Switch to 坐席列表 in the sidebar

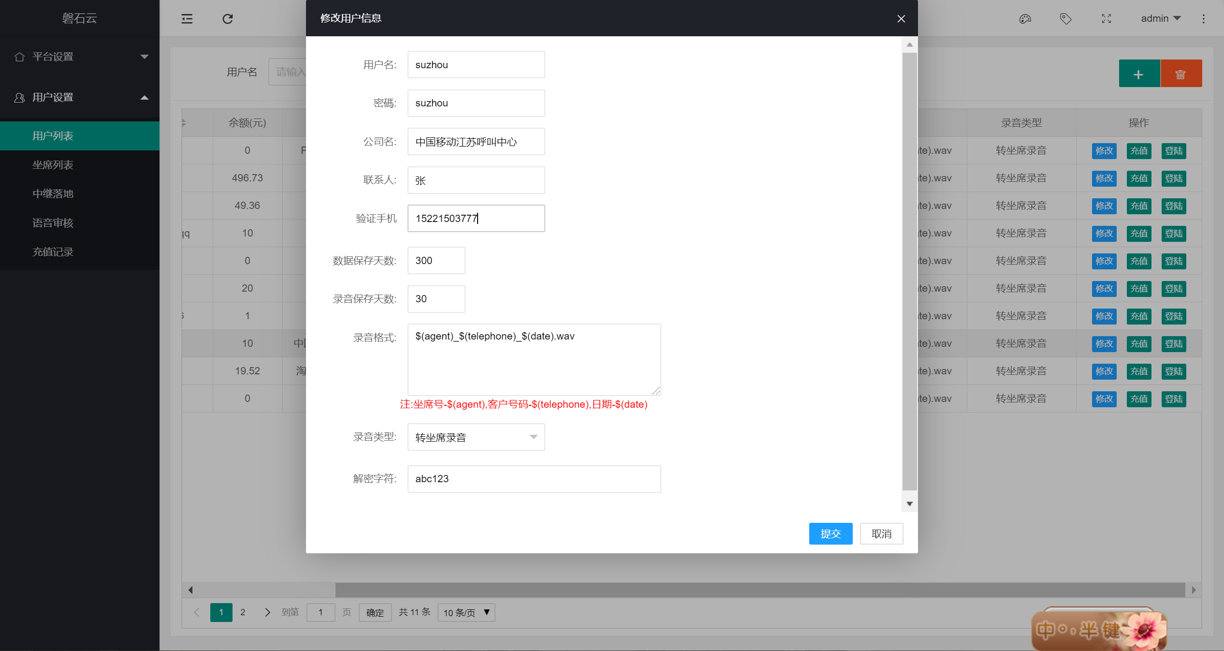pos(53,164)
